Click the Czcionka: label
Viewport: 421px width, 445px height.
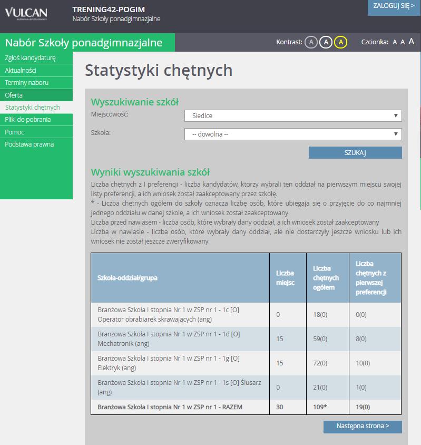tap(375, 42)
